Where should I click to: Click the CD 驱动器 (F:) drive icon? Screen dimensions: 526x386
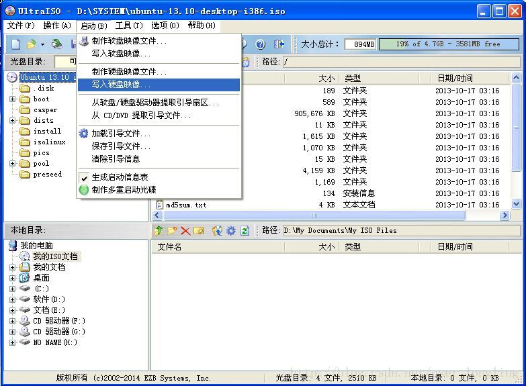point(24,321)
